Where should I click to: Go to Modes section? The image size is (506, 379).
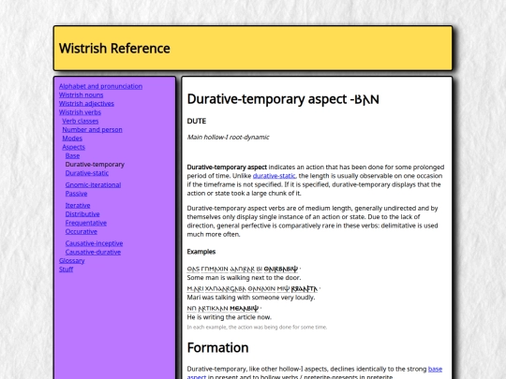click(72, 138)
